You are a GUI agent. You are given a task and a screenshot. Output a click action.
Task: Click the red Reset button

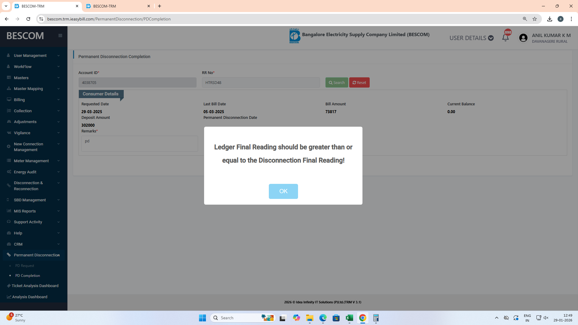click(x=359, y=82)
